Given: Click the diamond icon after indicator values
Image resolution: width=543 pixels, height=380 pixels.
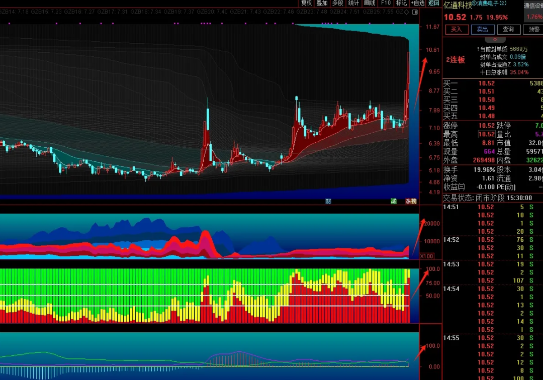Looking at the screenshot, I should click(406, 12).
